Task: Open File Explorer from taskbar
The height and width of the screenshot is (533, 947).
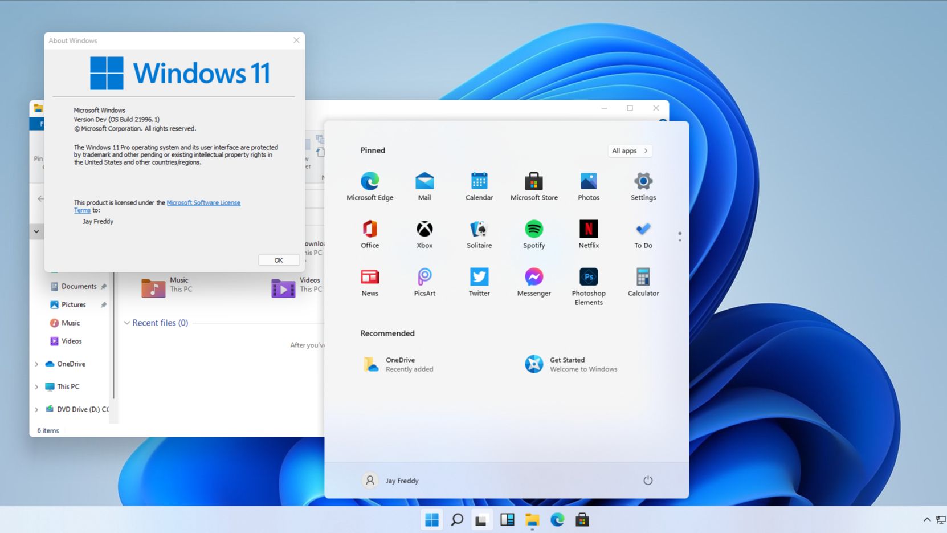Action: (x=532, y=520)
